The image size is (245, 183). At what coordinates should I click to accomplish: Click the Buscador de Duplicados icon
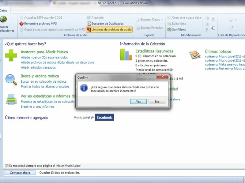pos(89,23)
